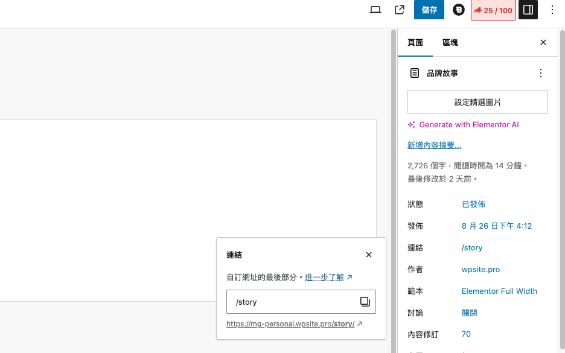The image size is (565, 353).
Task: Open the page actions kebab menu beside 品牌故事
Action: 541,72
